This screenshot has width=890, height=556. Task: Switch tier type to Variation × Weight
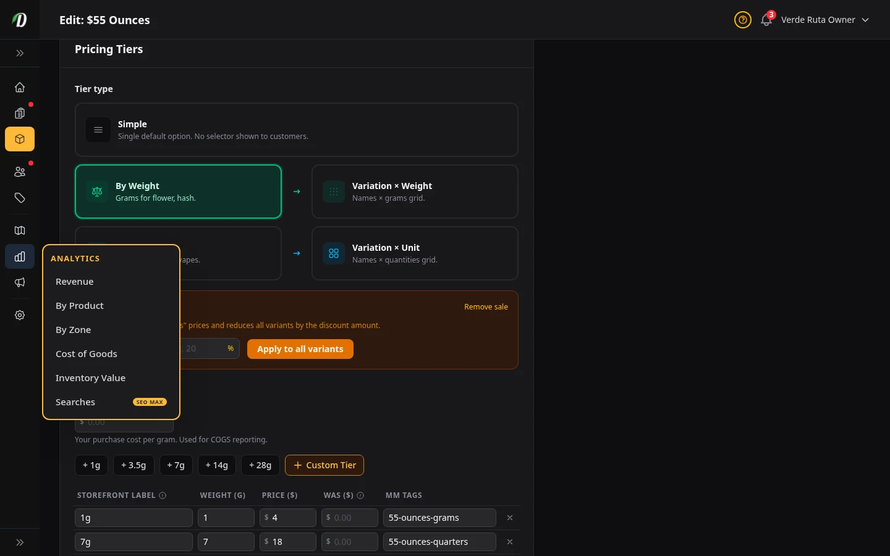pyautogui.click(x=415, y=192)
